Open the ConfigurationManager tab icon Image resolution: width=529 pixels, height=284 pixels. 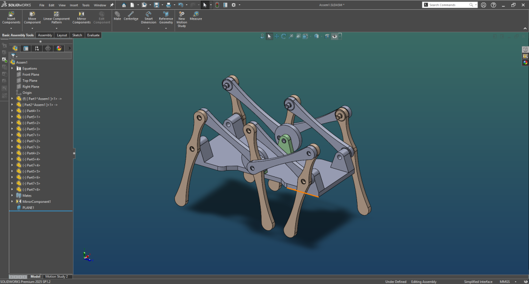coord(37,48)
